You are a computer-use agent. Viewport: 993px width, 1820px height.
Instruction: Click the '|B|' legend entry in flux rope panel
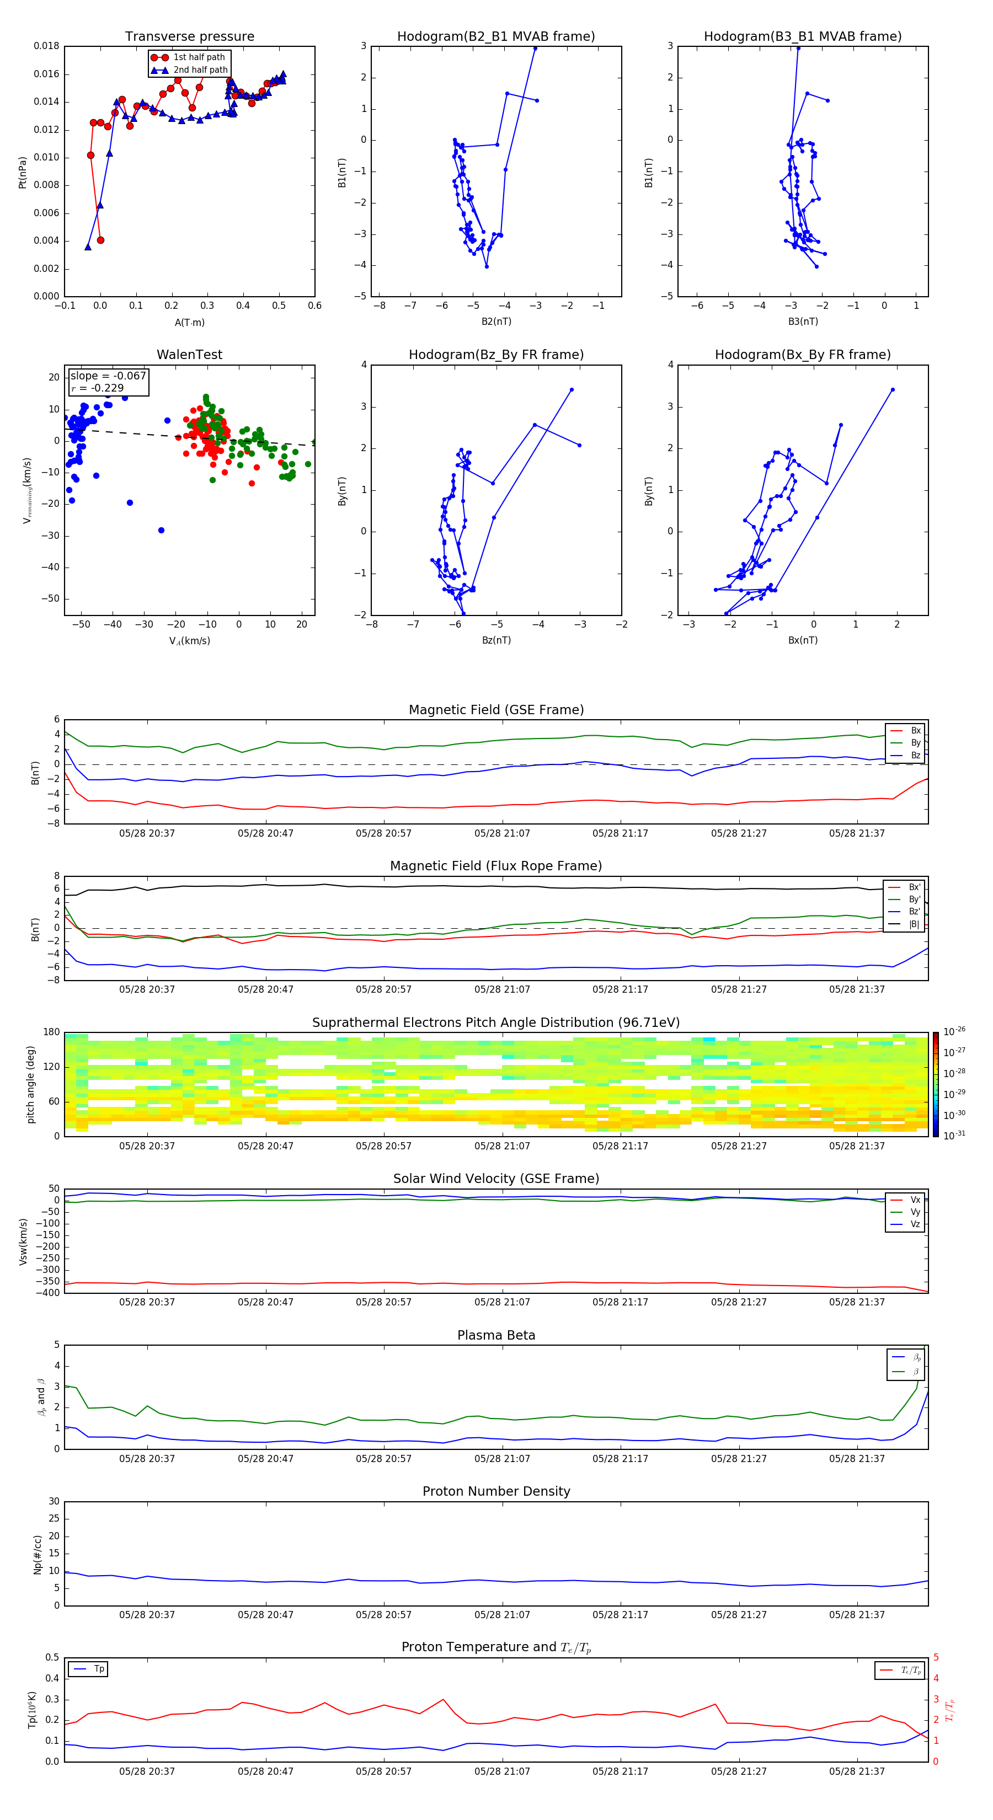pyautogui.click(x=905, y=924)
